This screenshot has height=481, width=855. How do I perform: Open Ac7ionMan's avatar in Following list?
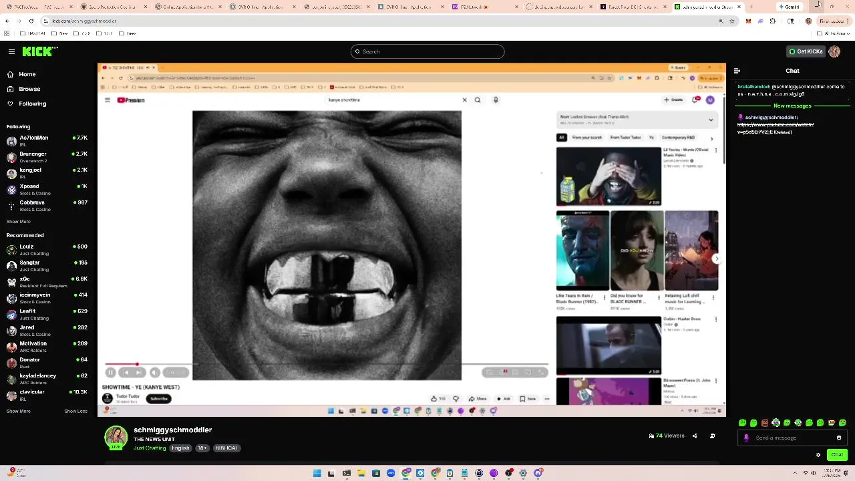click(x=11, y=141)
